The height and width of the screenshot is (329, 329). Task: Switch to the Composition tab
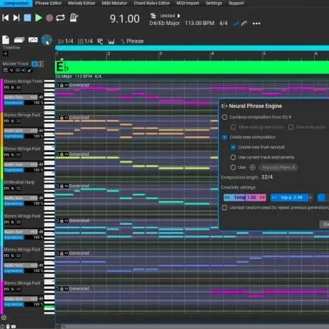coord(16,3)
